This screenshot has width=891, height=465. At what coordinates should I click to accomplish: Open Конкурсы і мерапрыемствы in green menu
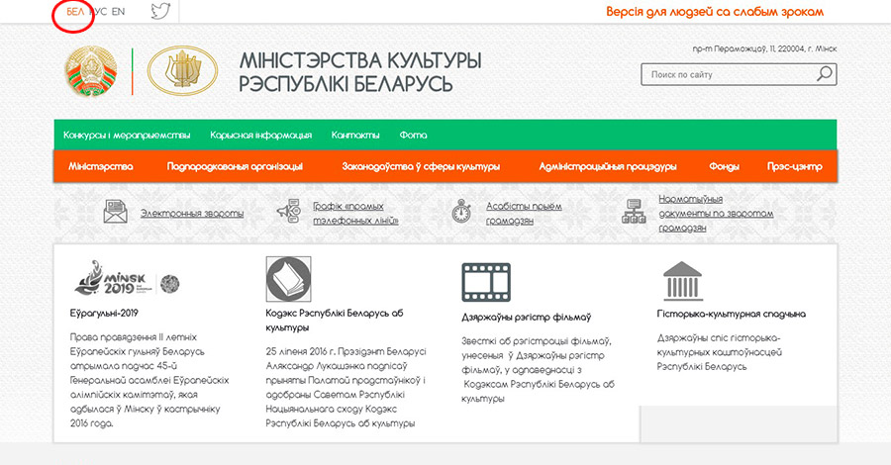click(x=126, y=135)
